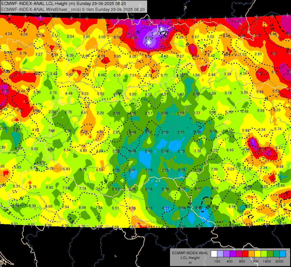
Task: Click the wind shear value 8.47
Action: pyautogui.click(x=198, y=189)
